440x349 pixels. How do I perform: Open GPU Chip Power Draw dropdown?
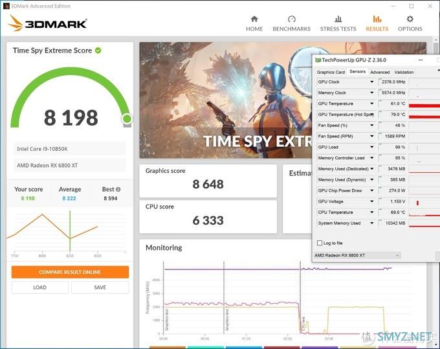point(372,190)
